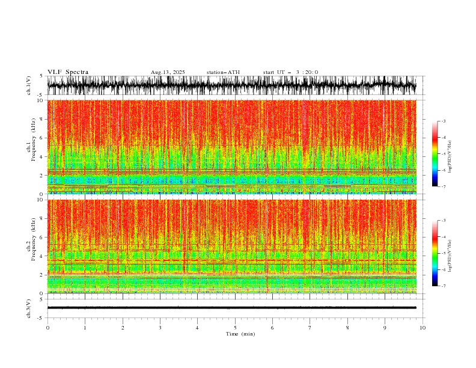Image resolution: width=476 pixels, height=368 pixels.
Task: Click the ch.2 spectrogram panel
Action: click(231, 247)
